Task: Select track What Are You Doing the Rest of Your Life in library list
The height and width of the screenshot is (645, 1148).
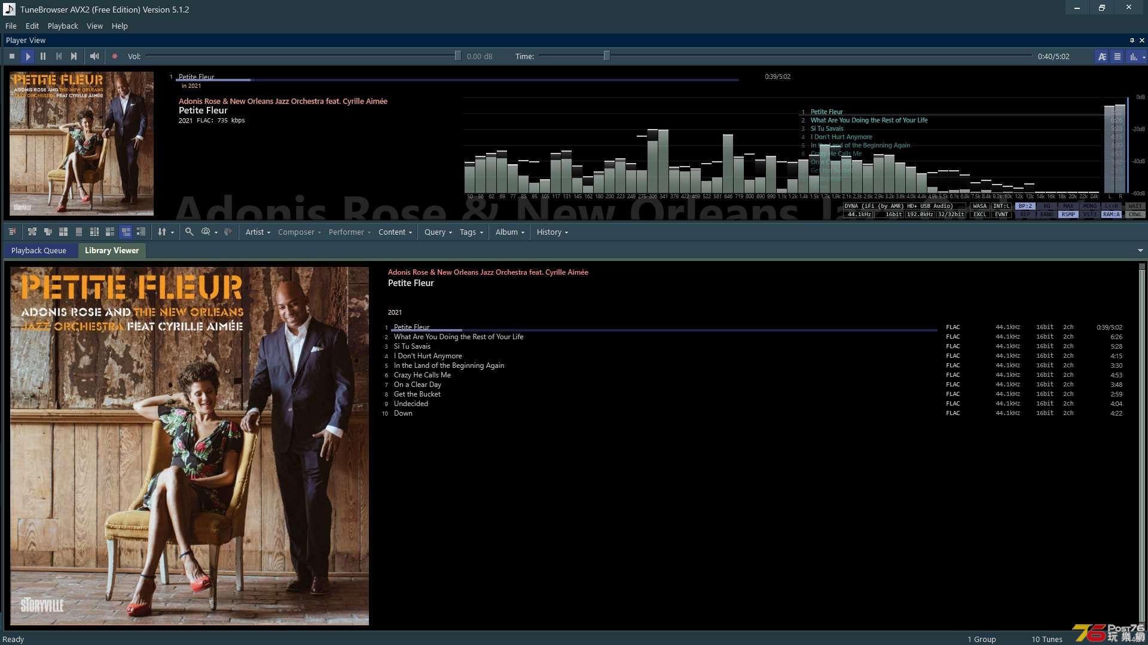Action: click(459, 337)
